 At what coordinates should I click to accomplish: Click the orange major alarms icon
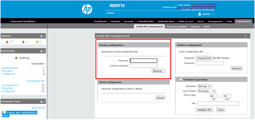23,42
